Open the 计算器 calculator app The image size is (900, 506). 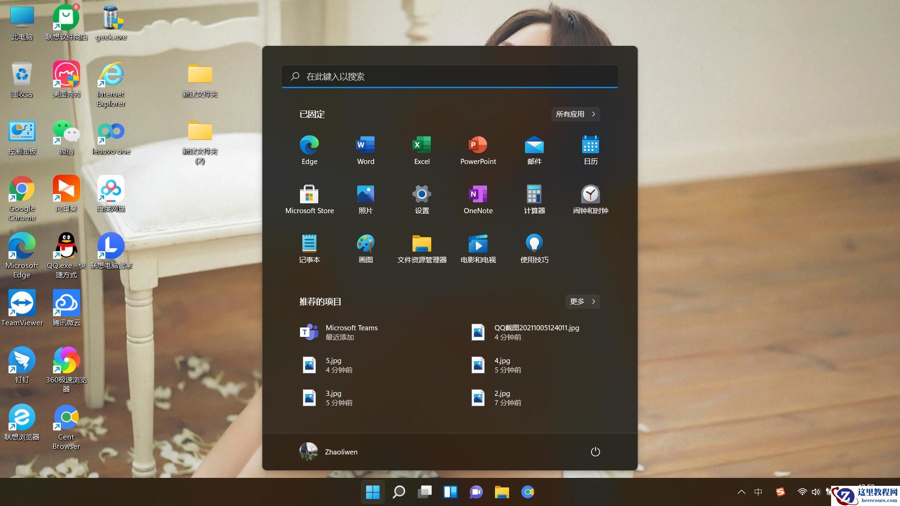[534, 199]
